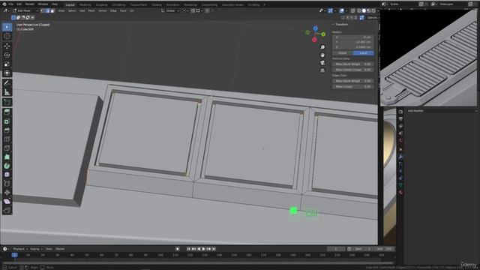Screen dimensions: 480x270
Task: Select the Scale tool
Action: click(x=7, y=64)
